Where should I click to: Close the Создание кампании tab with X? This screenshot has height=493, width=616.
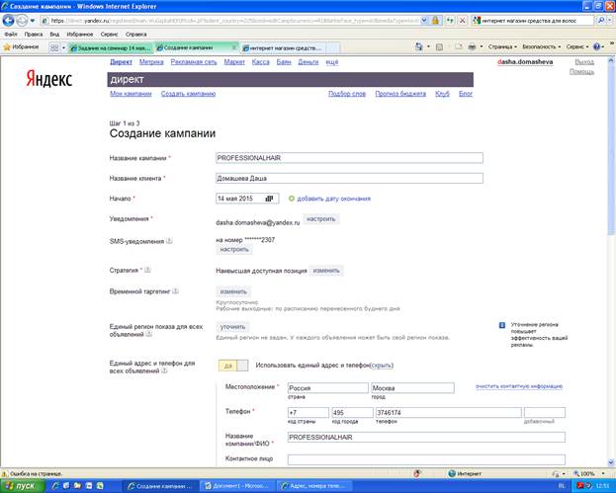click(234, 47)
